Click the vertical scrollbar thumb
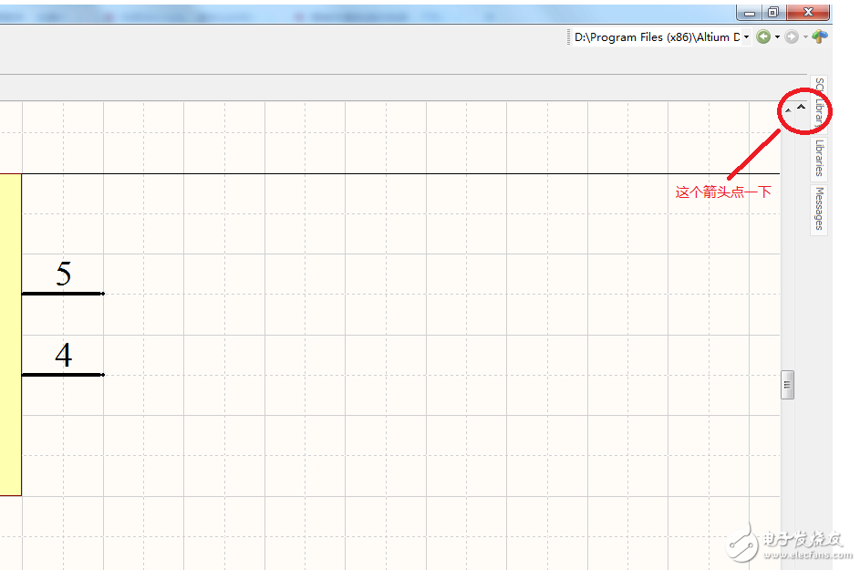 pyautogui.click(x=788, y=385)
